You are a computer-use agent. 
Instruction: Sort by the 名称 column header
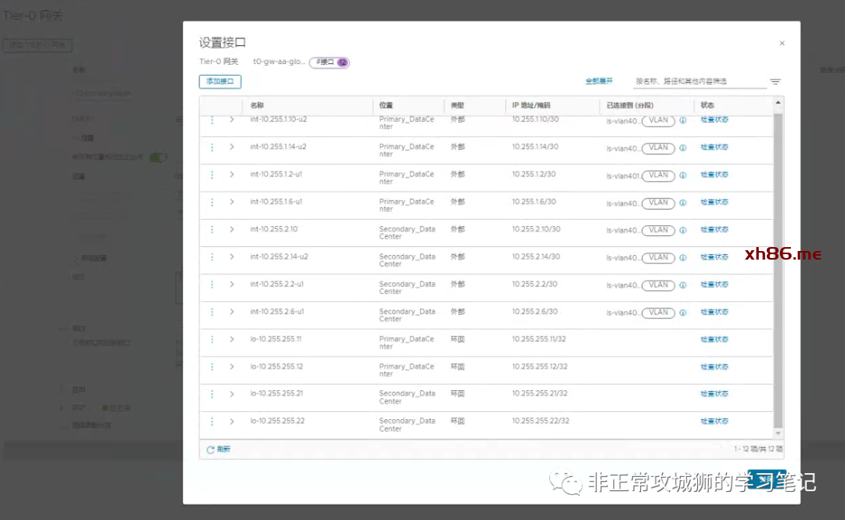pyautogui.click(x=257, y=105)
